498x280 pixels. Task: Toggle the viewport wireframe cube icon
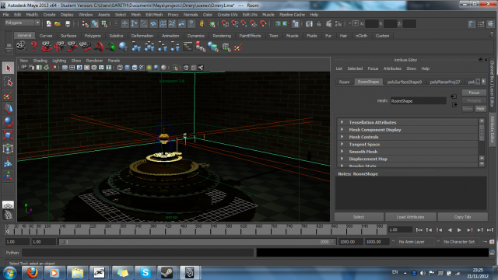coord(120,68)
